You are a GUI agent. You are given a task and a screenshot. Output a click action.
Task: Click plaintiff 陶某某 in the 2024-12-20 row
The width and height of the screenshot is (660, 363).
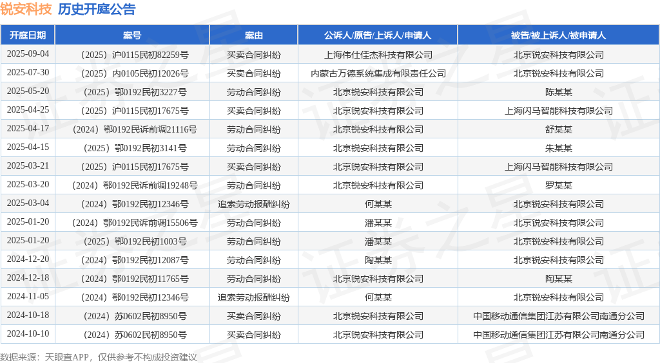click(x=378, y=260)
